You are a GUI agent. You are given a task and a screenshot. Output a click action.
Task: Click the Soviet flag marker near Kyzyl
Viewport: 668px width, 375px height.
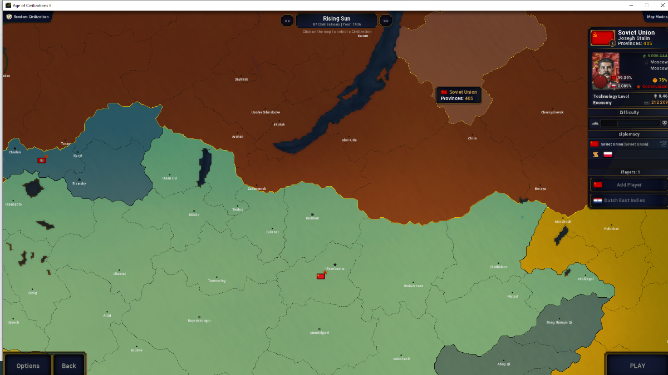coord(42,160)
